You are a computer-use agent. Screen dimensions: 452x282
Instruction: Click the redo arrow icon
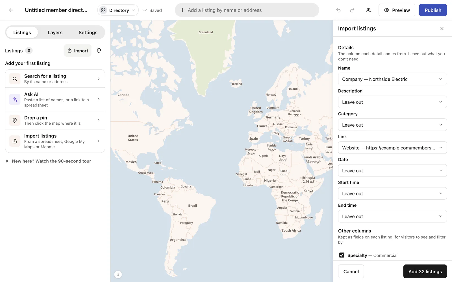coord(352,10)
